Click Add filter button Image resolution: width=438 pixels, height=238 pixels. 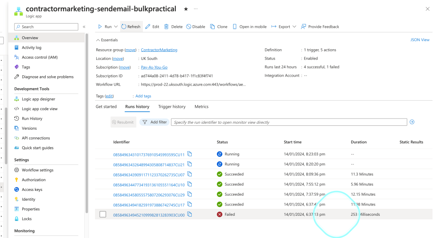point(154,122)
